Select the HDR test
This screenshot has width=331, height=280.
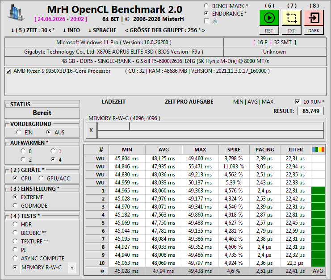(15, 224)
